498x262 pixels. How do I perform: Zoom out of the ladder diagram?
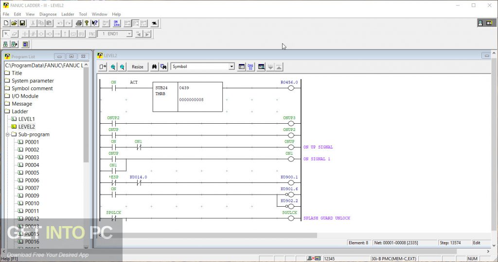[x=122, y=67]
